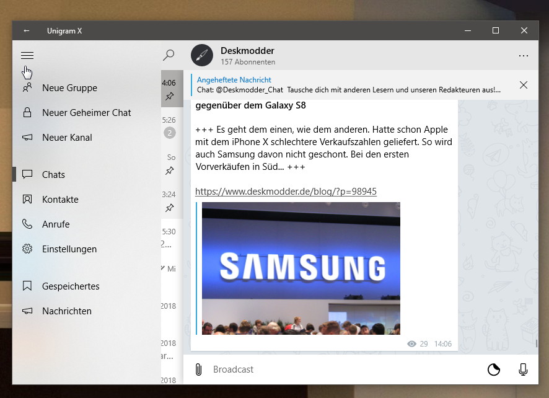Attach a file with the paperclip icon
The height and width of the screenshot is (398, 549).
pyautogui.click(x=198, y=369)
